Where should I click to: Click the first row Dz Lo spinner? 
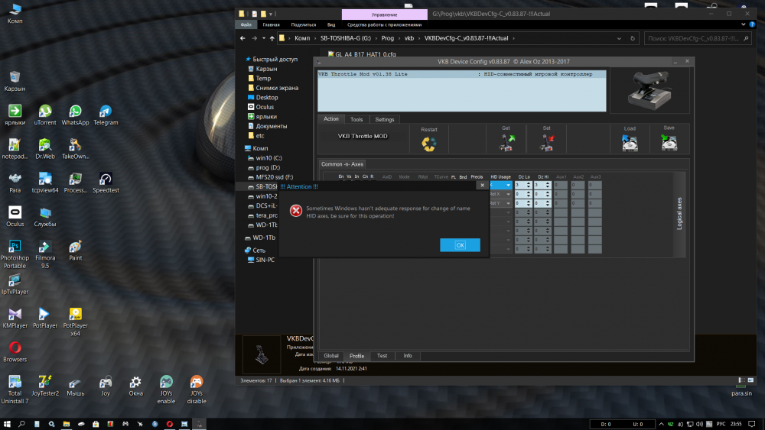522,185
